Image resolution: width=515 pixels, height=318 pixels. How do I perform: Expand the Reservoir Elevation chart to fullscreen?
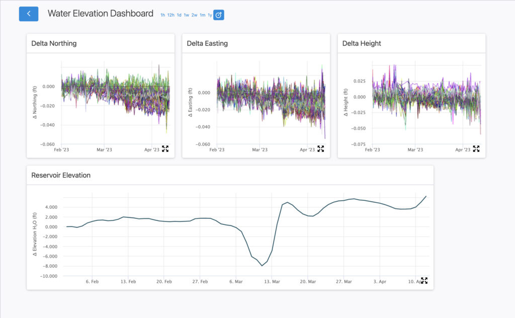pos(424,280)
